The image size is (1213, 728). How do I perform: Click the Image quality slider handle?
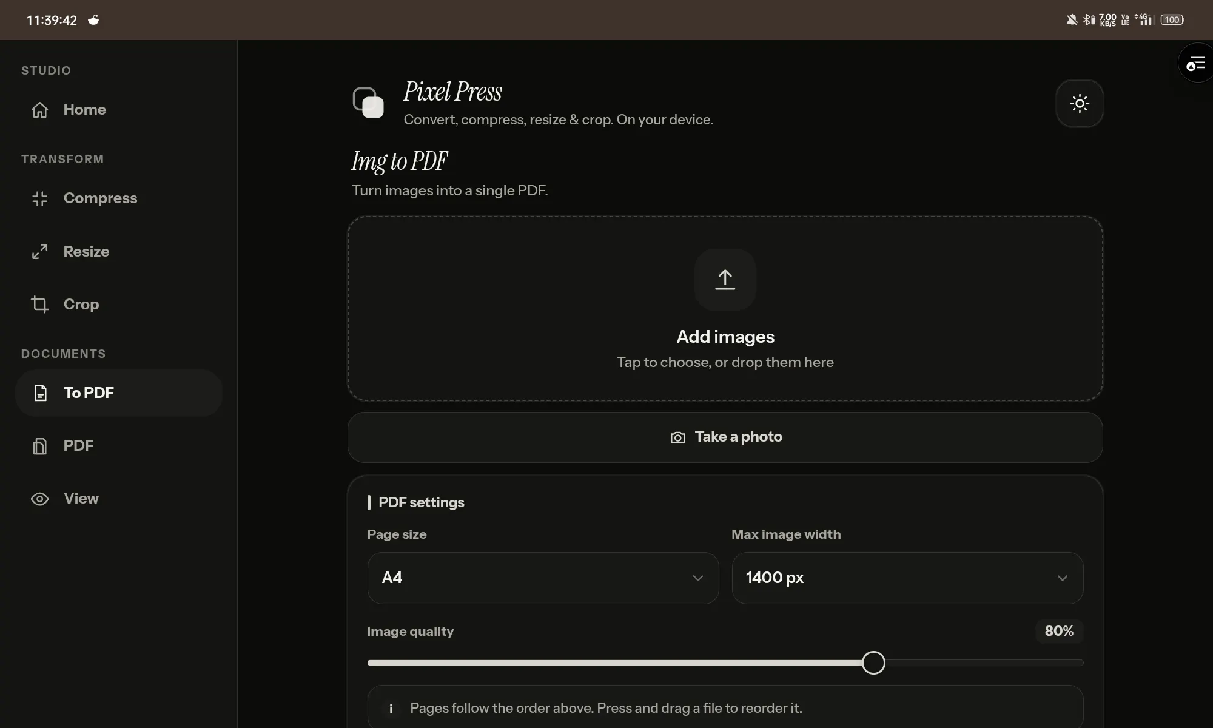click(x=873, y=662)
